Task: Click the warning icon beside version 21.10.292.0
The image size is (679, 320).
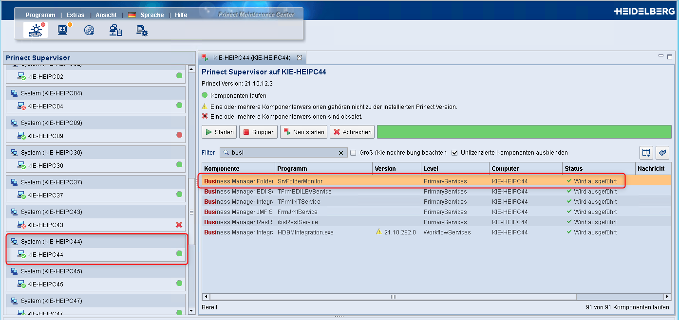Action: coord(378,232)
